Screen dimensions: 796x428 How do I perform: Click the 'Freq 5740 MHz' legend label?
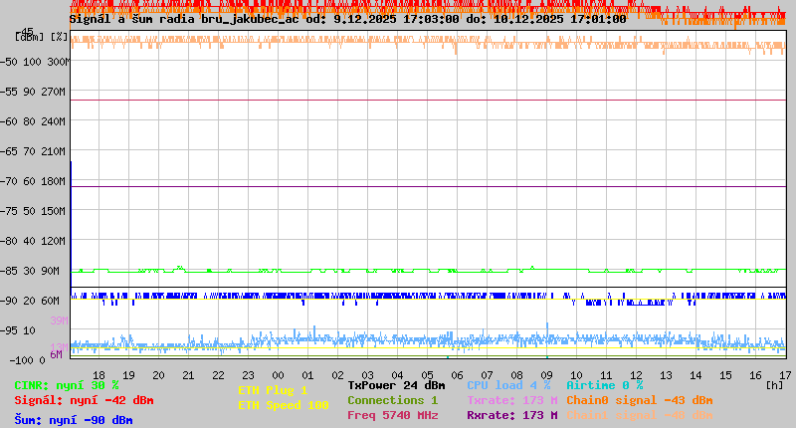pos(392,415)
